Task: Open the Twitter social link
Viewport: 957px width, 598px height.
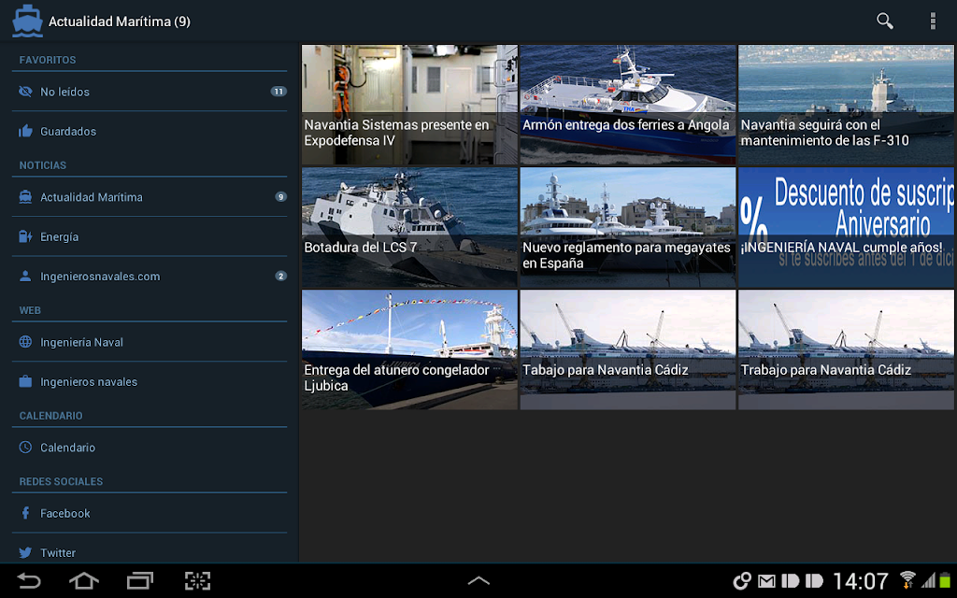Action: point(150,548)
